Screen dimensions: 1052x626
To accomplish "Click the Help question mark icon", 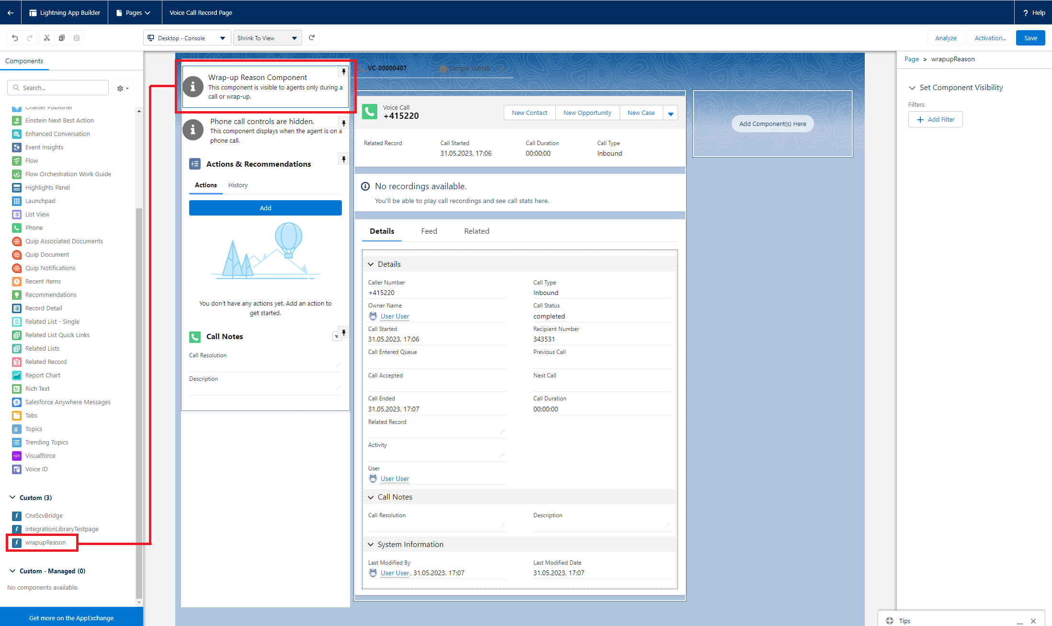I will pyautogui.click(x=1025, y=13).
